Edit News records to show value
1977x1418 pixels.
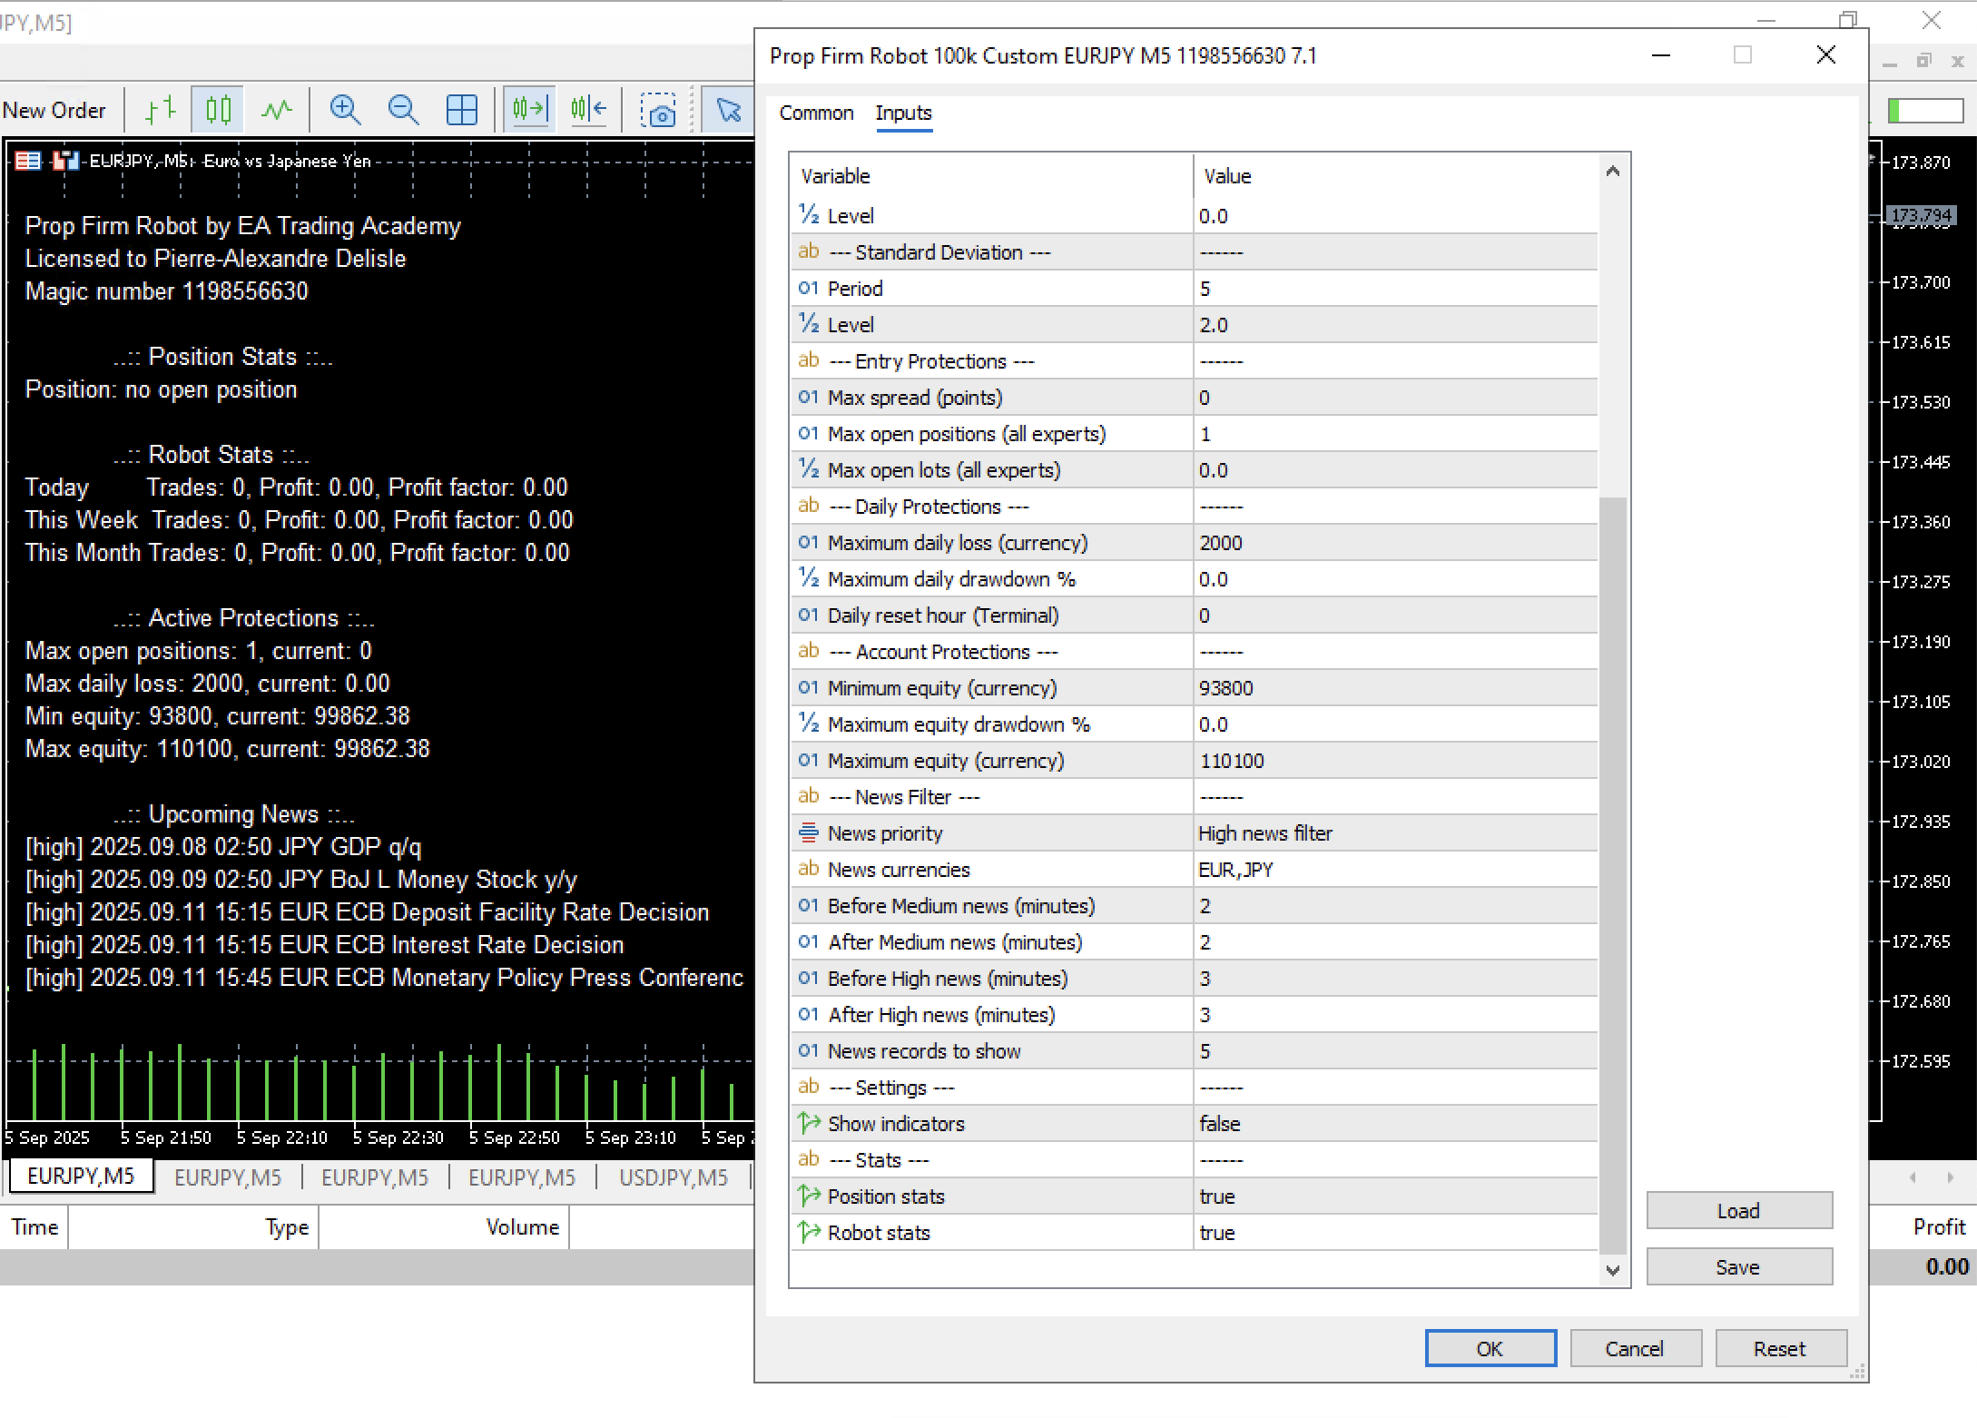coord(1395,1051)
